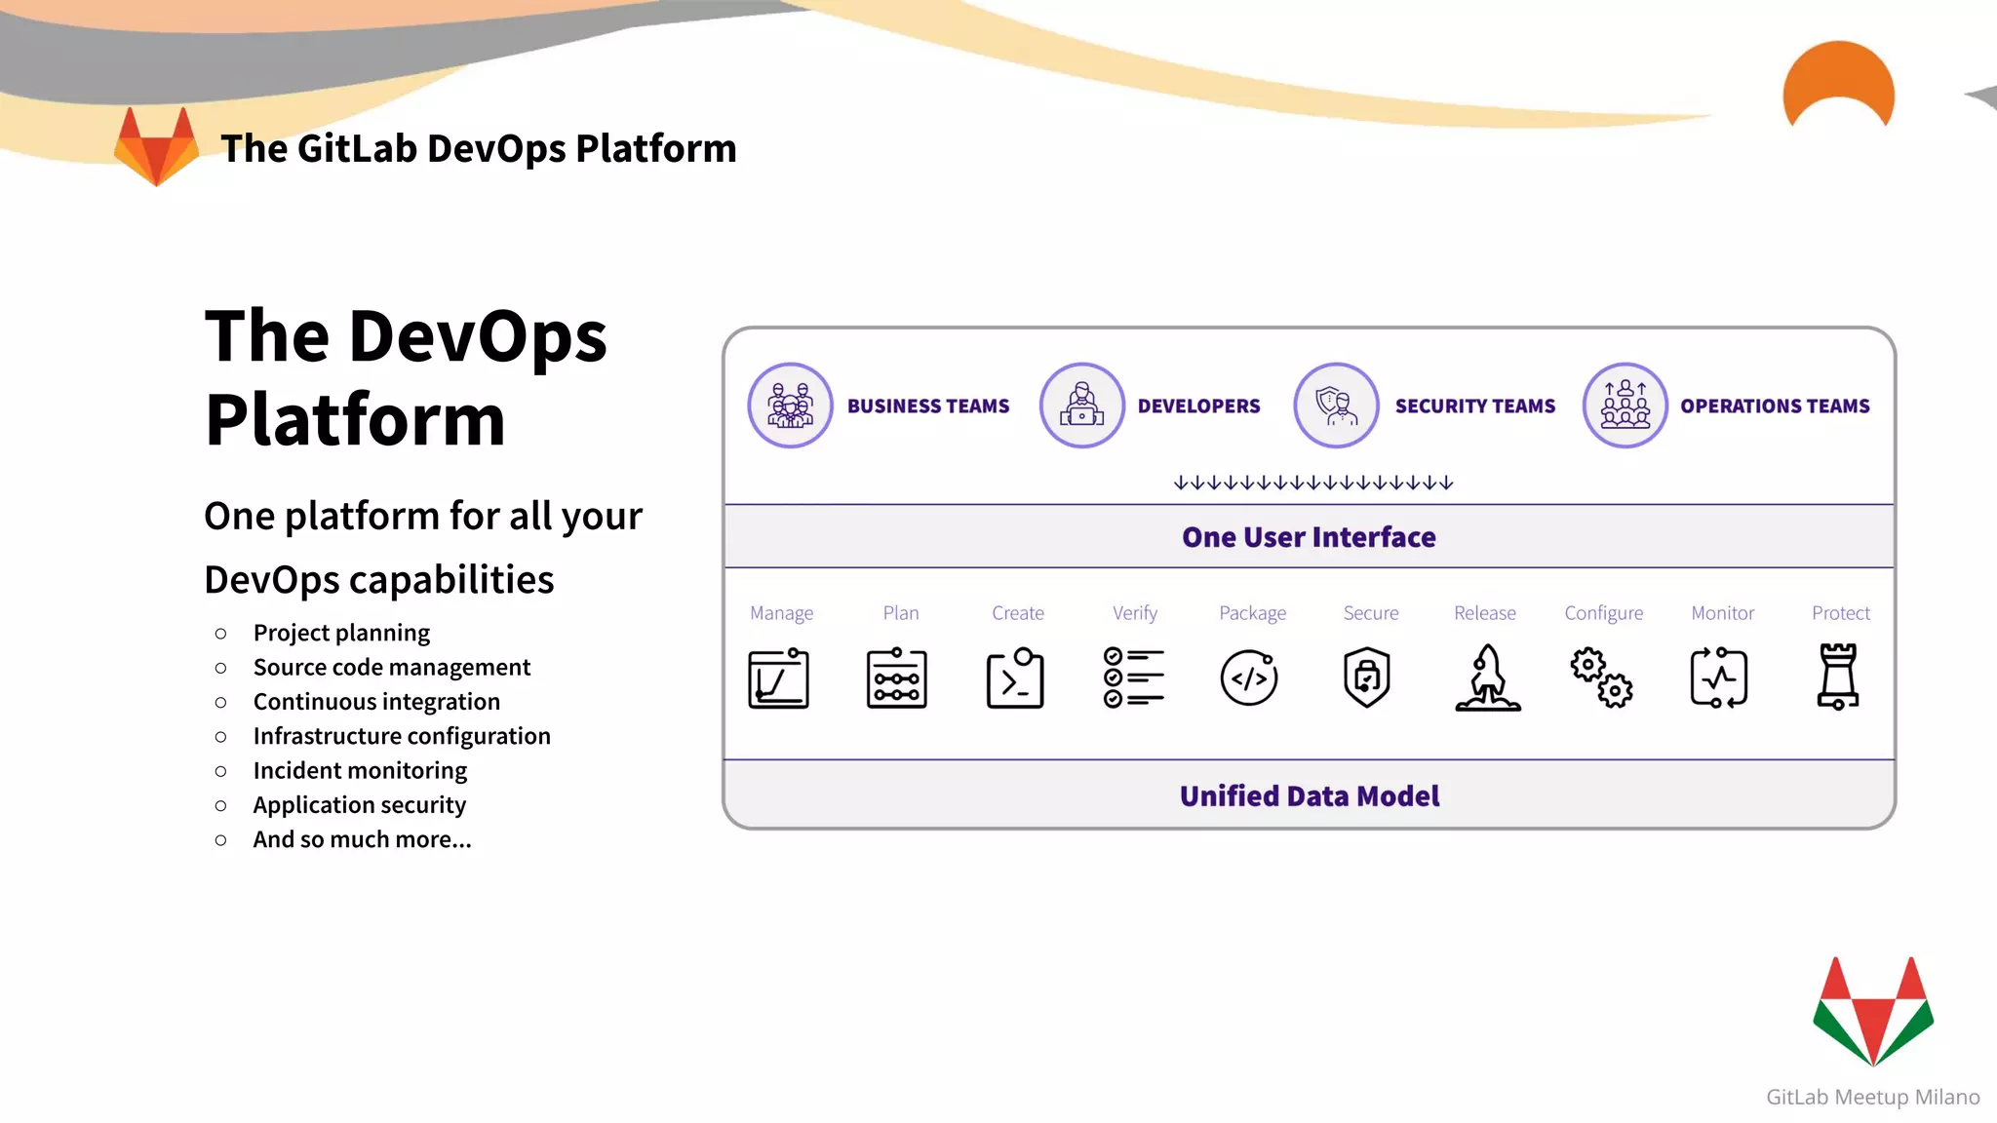
Task: Select the Release stage rocket icon
Action: tap(1487, 678)
